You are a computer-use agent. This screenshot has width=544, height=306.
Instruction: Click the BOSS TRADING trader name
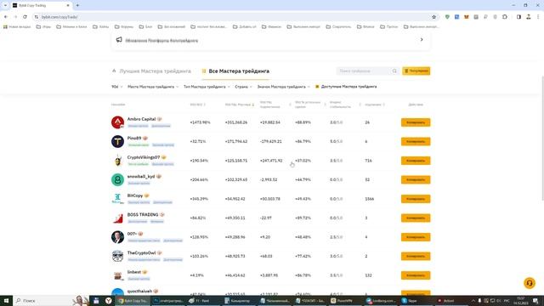pos(143,215)
